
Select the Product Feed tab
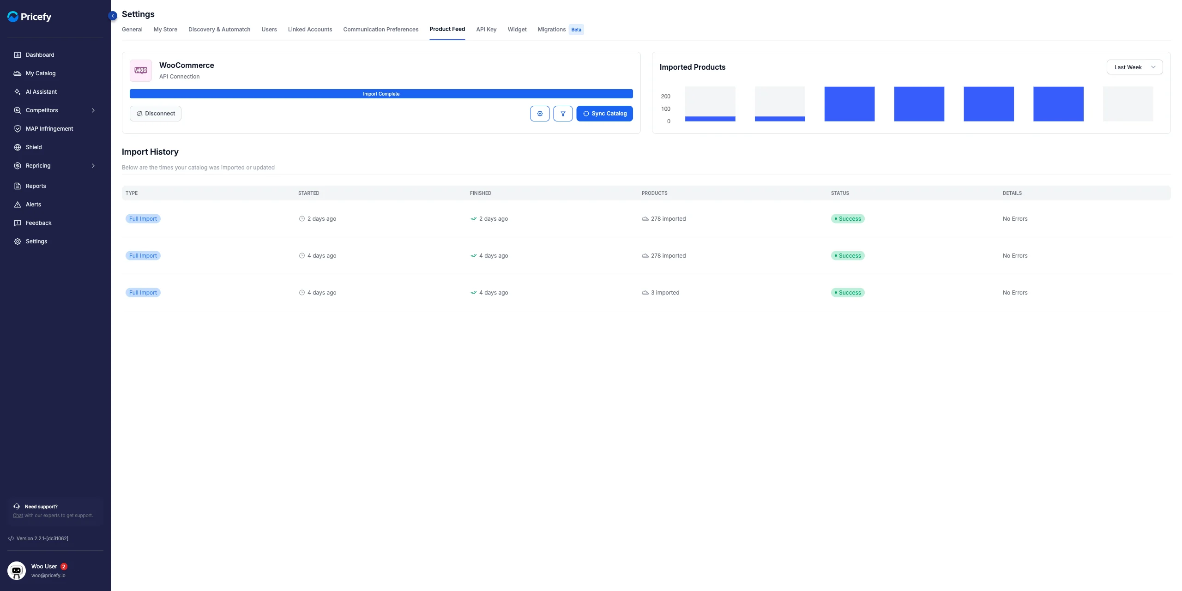[x=447, y=29]
